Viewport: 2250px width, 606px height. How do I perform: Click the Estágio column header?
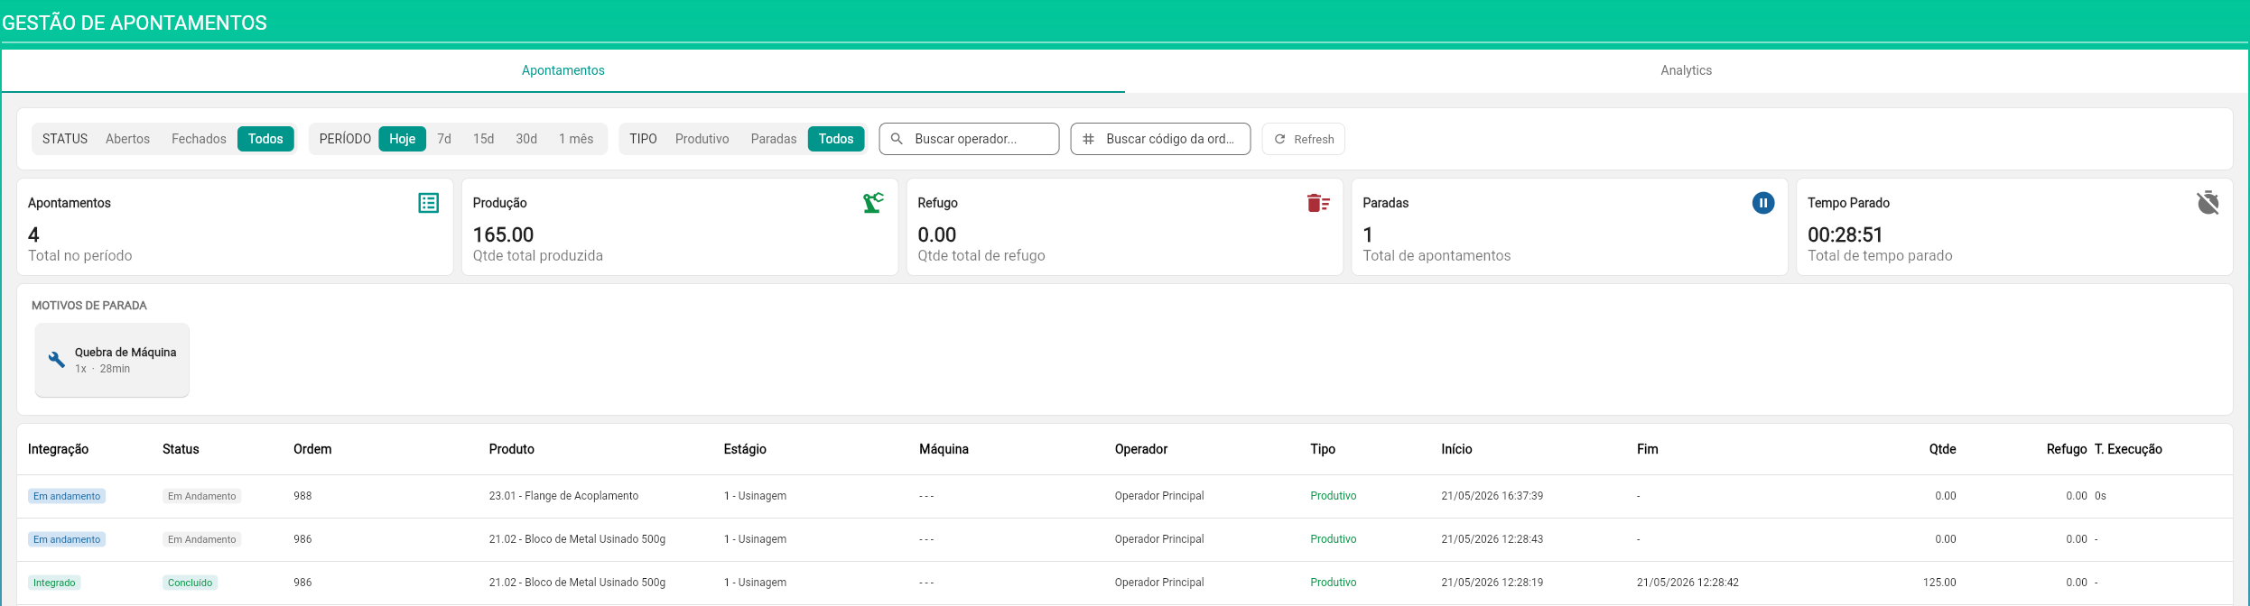coord(745,449)
